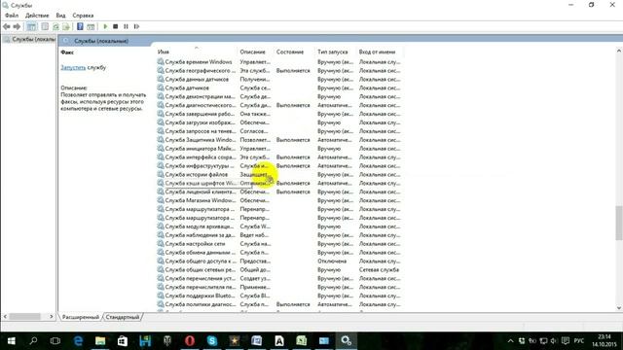623x350 pixels.
Task: Open the Windows Start menu
Action: (11, 341)
